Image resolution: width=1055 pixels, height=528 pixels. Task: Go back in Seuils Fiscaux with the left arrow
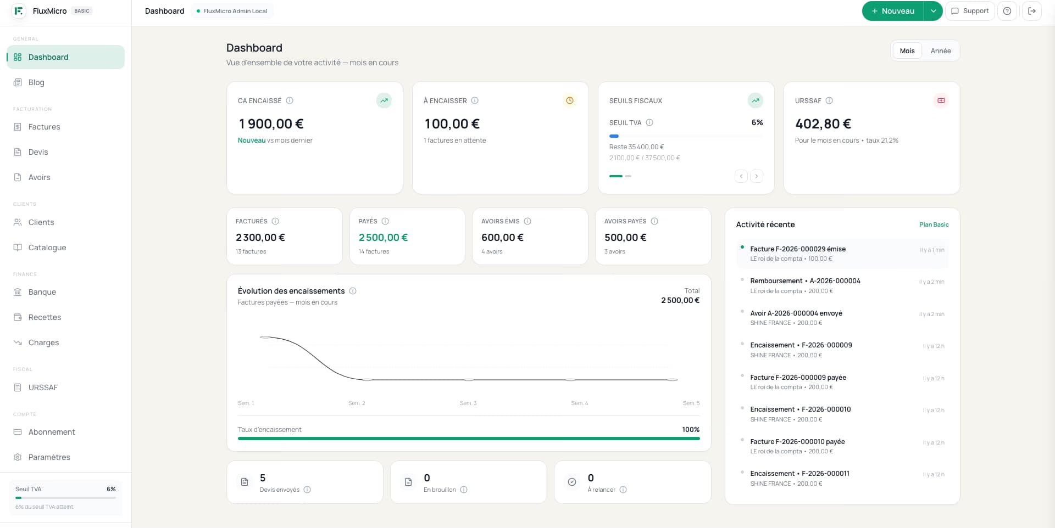(741, 176)
